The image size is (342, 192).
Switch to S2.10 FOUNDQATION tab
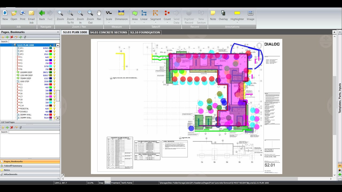pyautogui.click(x=145, y=32)
